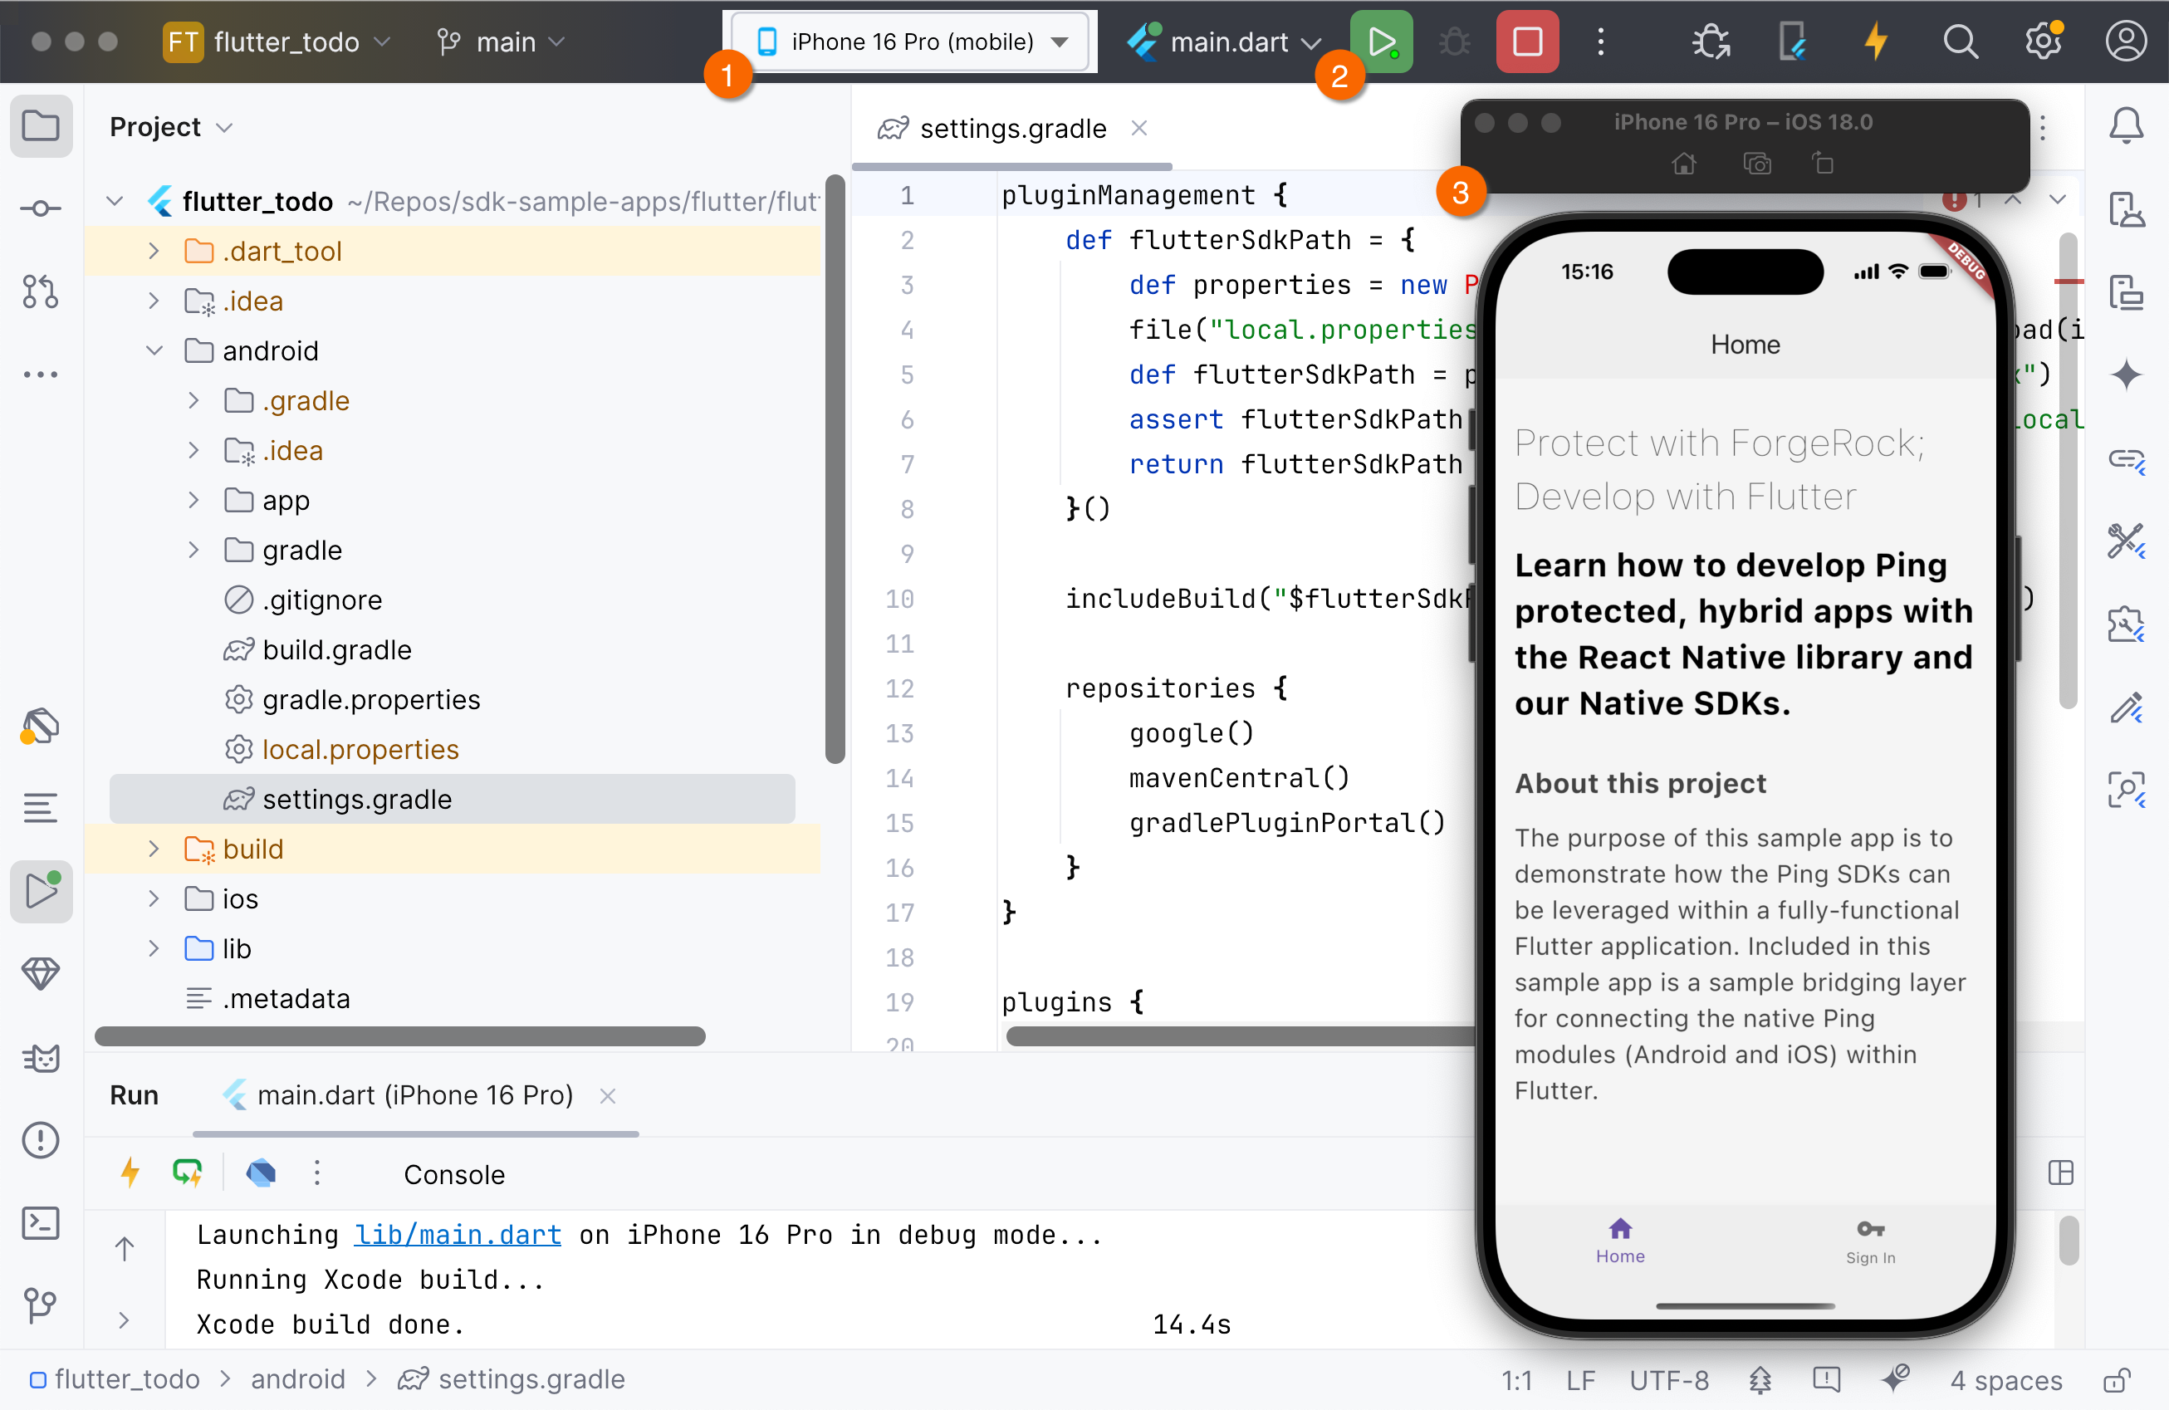Click the project tree horizontal scrollbar
2169x1410 pixels.
click(x=399, y=1036)
